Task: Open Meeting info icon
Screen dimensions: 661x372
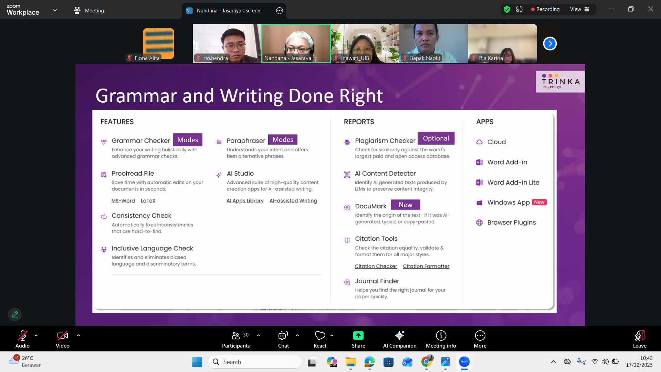Action: [x=441, y=335]
